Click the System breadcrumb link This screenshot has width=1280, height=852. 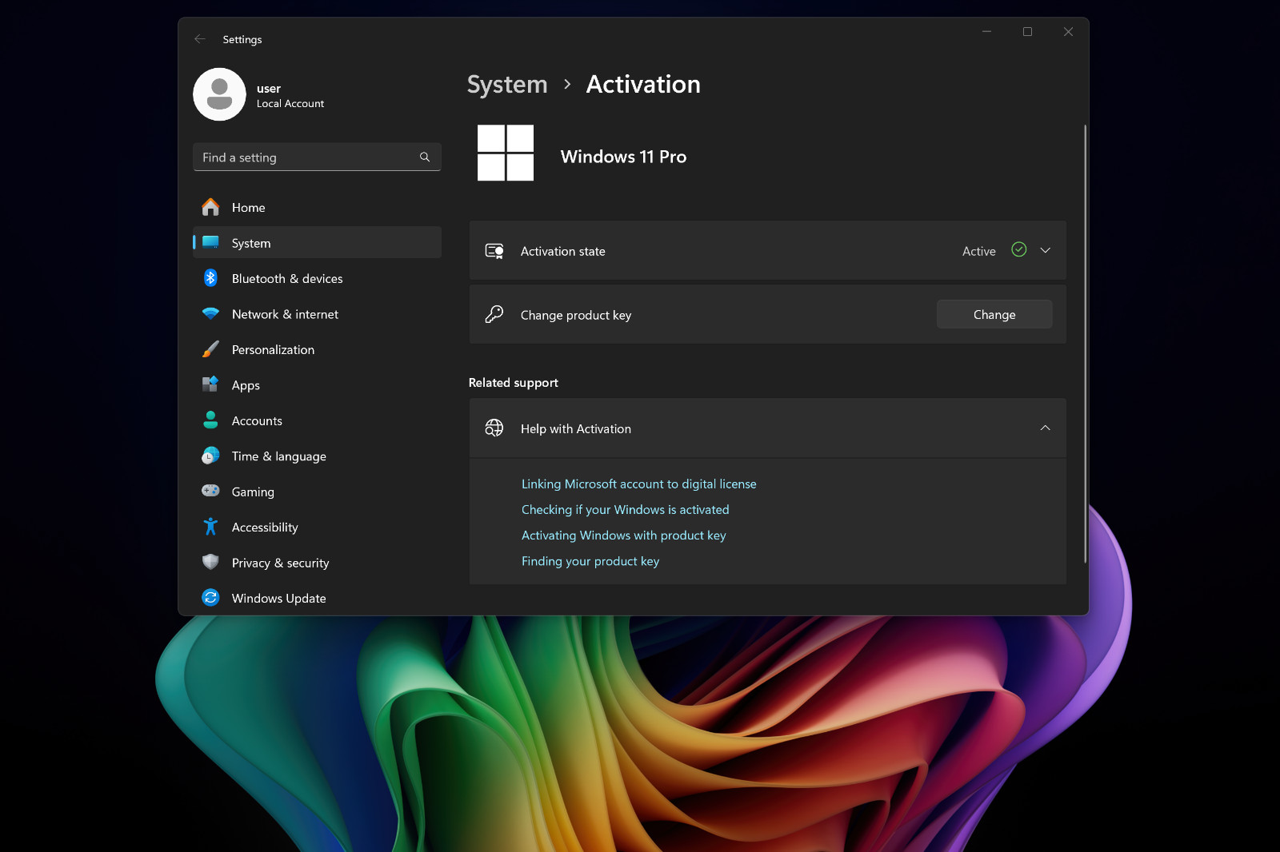507,84
